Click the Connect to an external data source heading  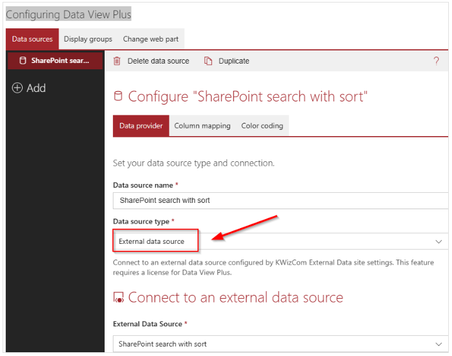[x=236, y=297]
